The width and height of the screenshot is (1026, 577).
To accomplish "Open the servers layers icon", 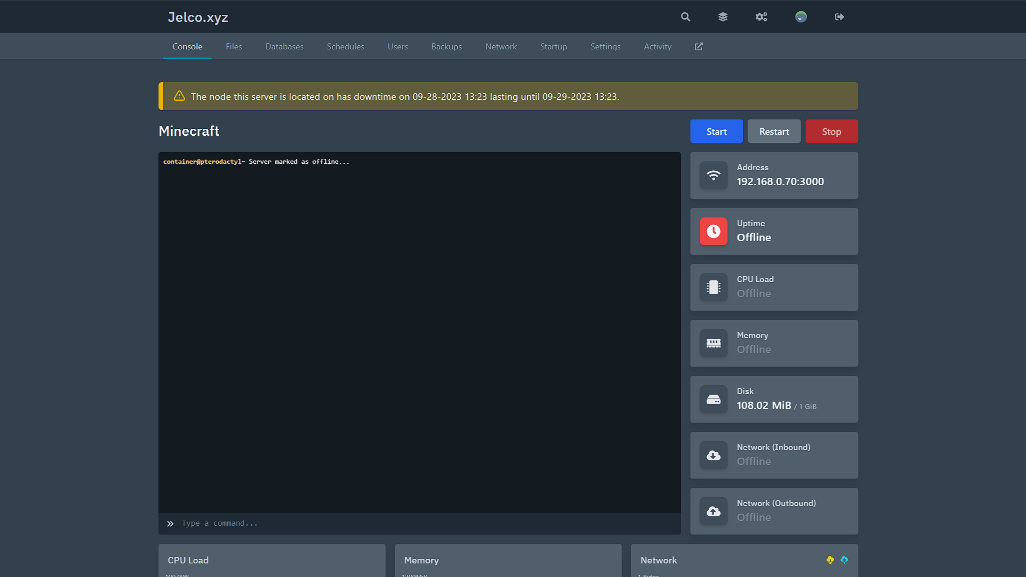I will (x=723, y=17).
